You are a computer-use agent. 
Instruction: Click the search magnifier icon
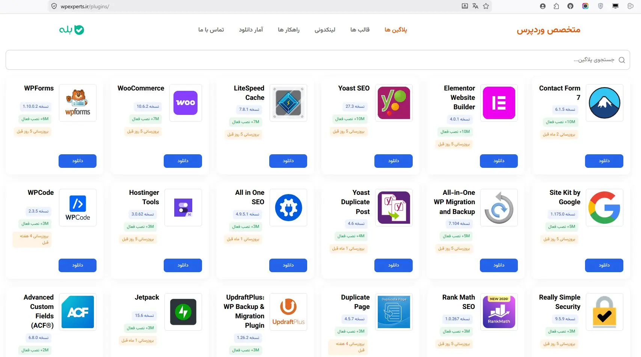pos(622,60)
